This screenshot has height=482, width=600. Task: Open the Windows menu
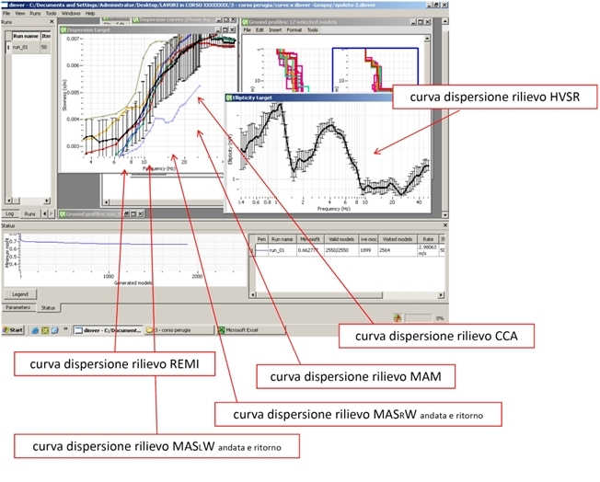(x=71, y=13)
